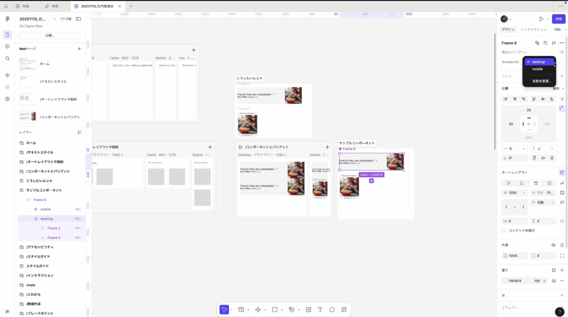Click the 公開 publish button
Viewport: 568px width, 317px height.
tap(50, 35)
